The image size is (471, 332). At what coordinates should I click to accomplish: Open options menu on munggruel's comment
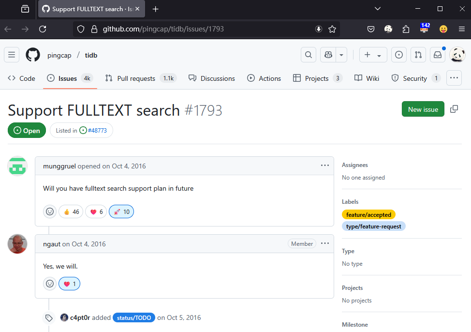pos(324,166)
